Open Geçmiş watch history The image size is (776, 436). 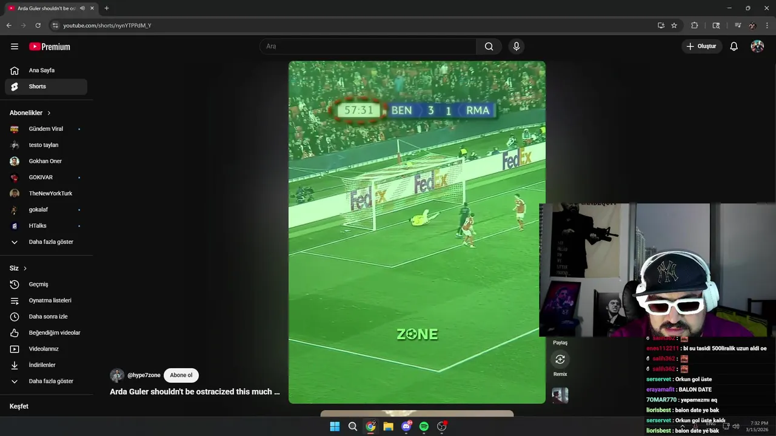coord(46,285)
